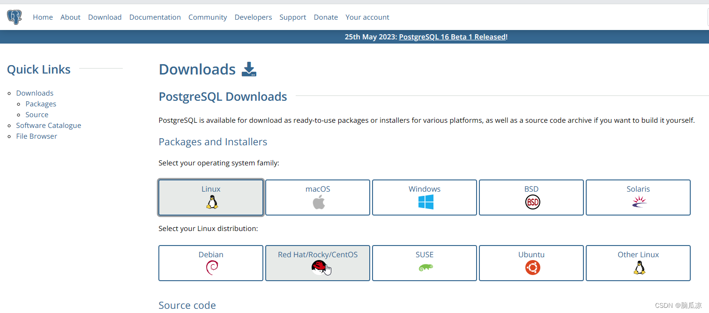The width and height of the screenshot is (709, 313).
Task: Select the Ubuntu text label
Action: pyautogui.click(x=531, y=255)
